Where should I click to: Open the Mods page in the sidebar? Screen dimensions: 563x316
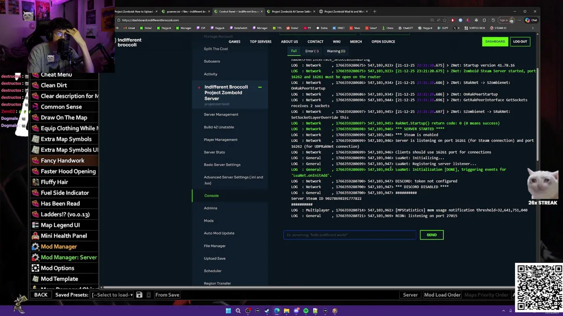pos(209,221)
